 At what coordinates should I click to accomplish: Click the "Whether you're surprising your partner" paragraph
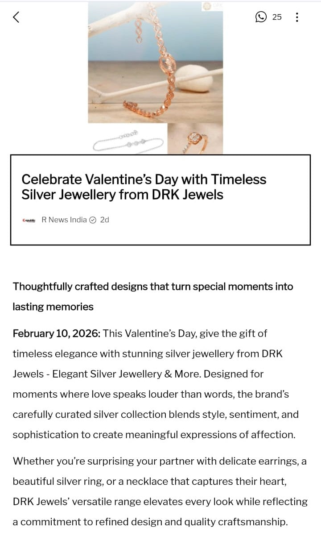(159, 461)
